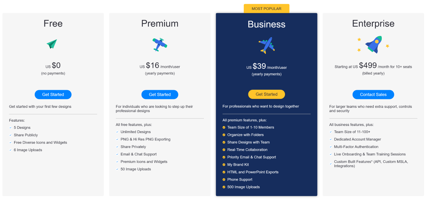Image resolution: width=427 pixels, height=199 pixels.
Task: Click the propeller plane Premium icon
Action: click(x=160, y=44)
